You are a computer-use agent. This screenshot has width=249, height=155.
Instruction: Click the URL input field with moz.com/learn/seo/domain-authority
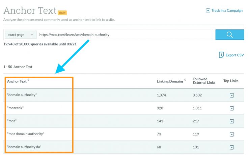[125, 35]
